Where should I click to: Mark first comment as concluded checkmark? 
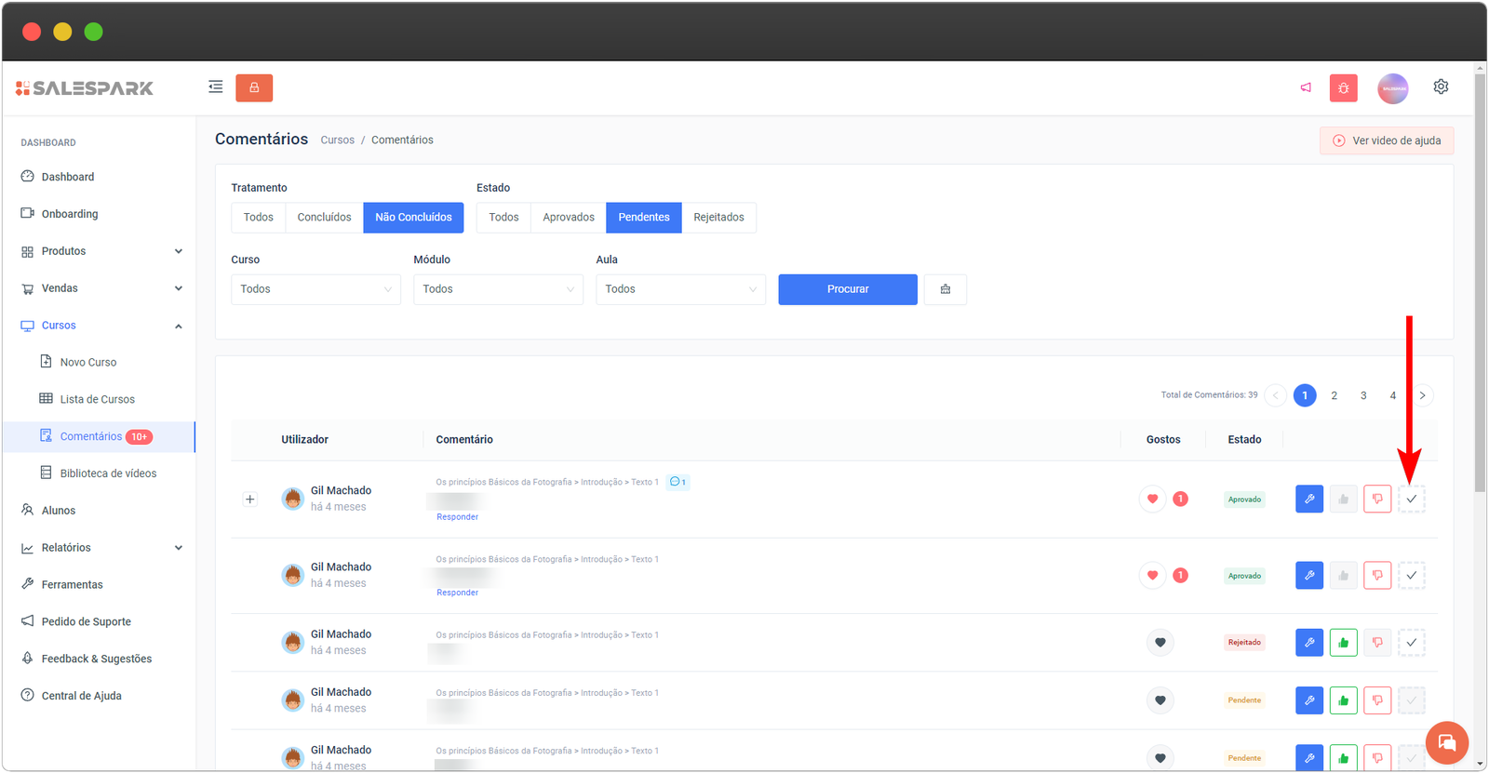click(1411, 500)
